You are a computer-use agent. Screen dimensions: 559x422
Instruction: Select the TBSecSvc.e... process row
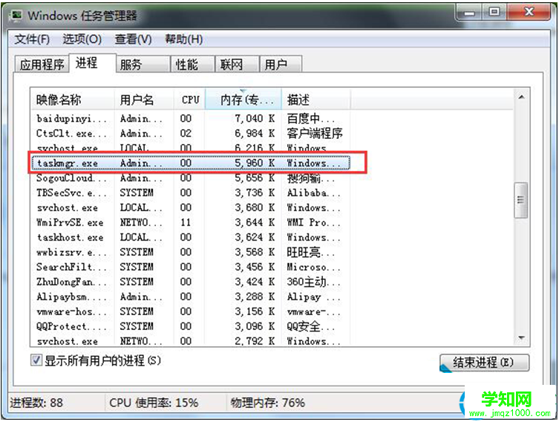pos(191,193)
